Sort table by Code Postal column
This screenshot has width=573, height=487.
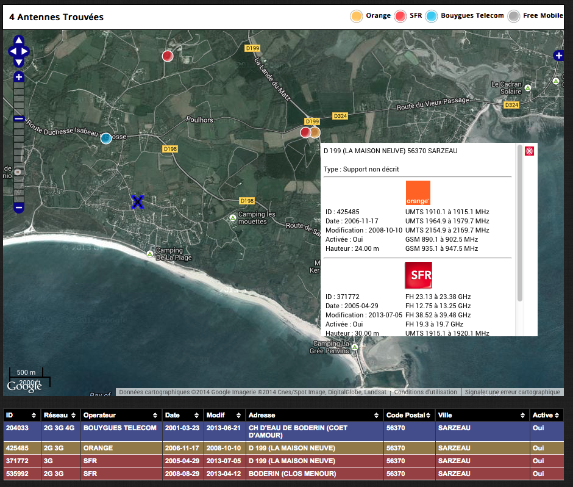point(408,415)
